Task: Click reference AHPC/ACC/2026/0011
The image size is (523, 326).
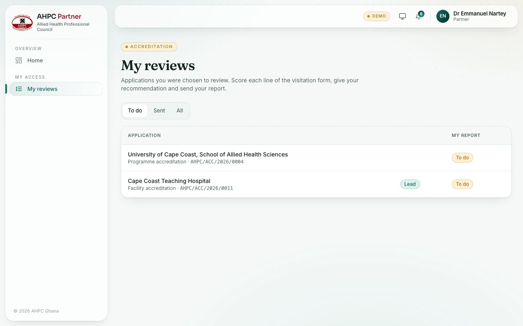Action: (206, 188)
